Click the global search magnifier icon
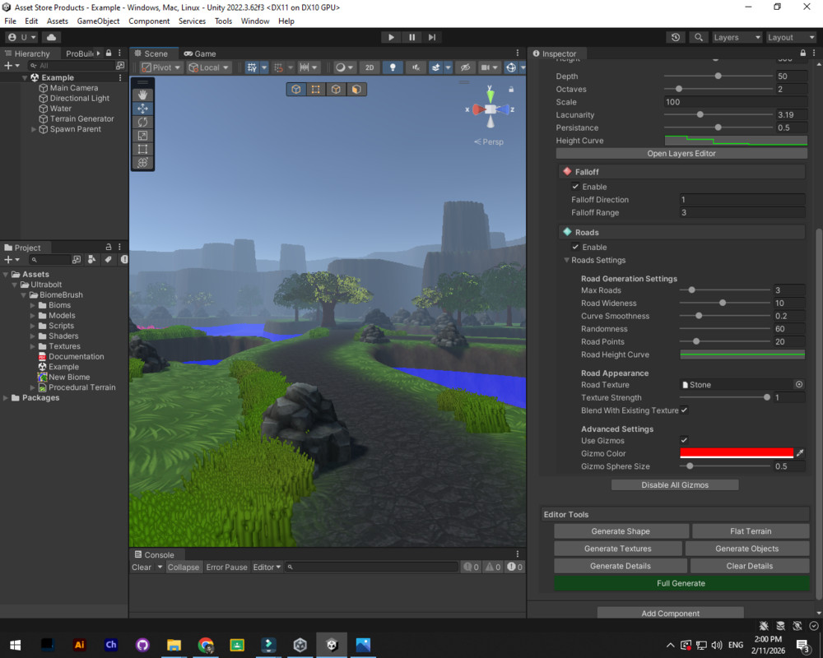 [699, 37]
